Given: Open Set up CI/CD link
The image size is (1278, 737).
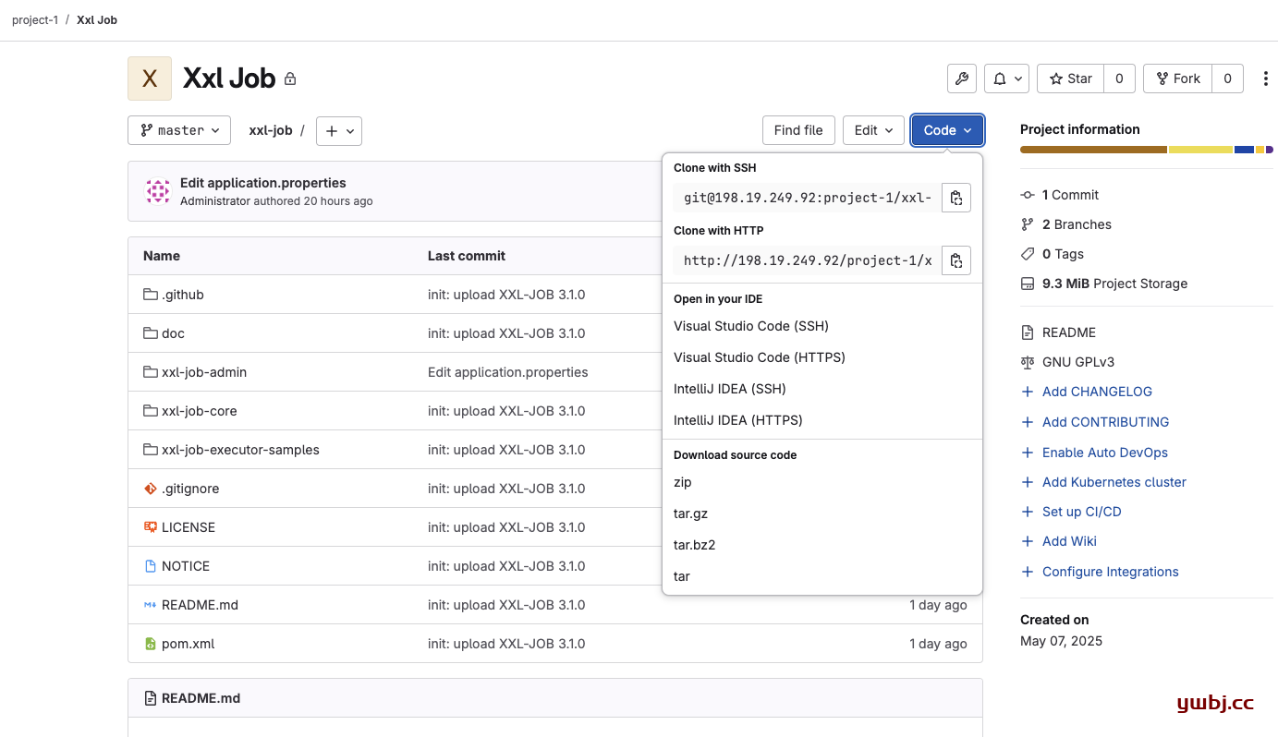Looking at the screenshot, I should 1082,512.
